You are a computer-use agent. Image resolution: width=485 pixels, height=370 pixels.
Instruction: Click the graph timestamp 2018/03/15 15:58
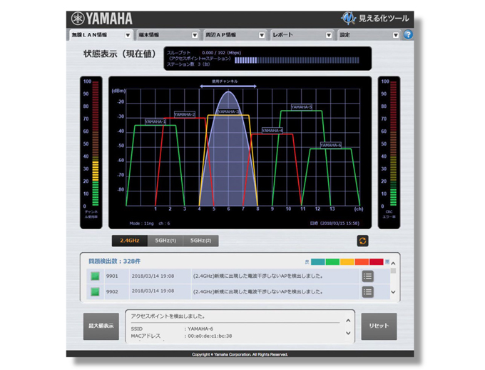point(335,223)
